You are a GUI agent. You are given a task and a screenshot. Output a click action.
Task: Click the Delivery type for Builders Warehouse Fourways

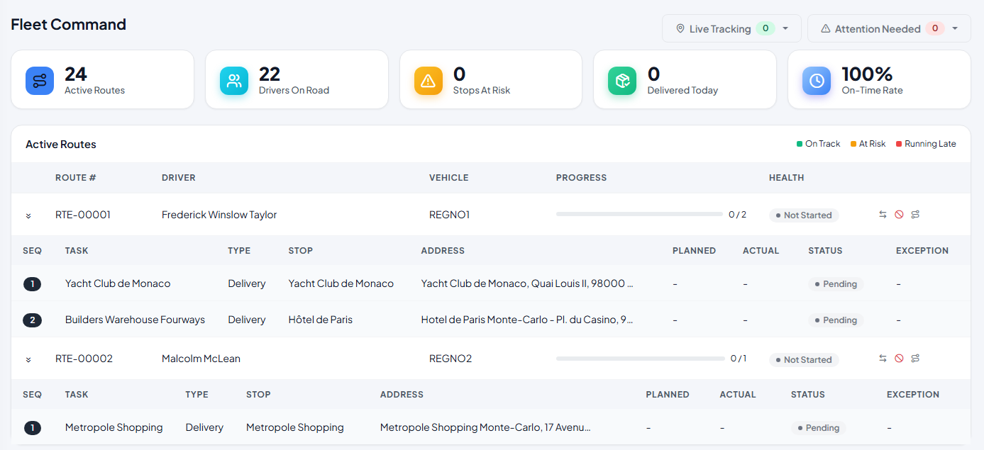pos(247,320)
